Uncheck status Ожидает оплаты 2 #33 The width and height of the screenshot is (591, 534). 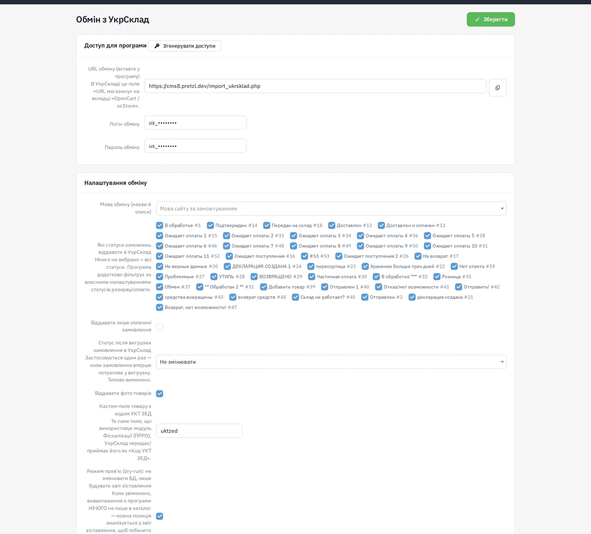[226, 236]
